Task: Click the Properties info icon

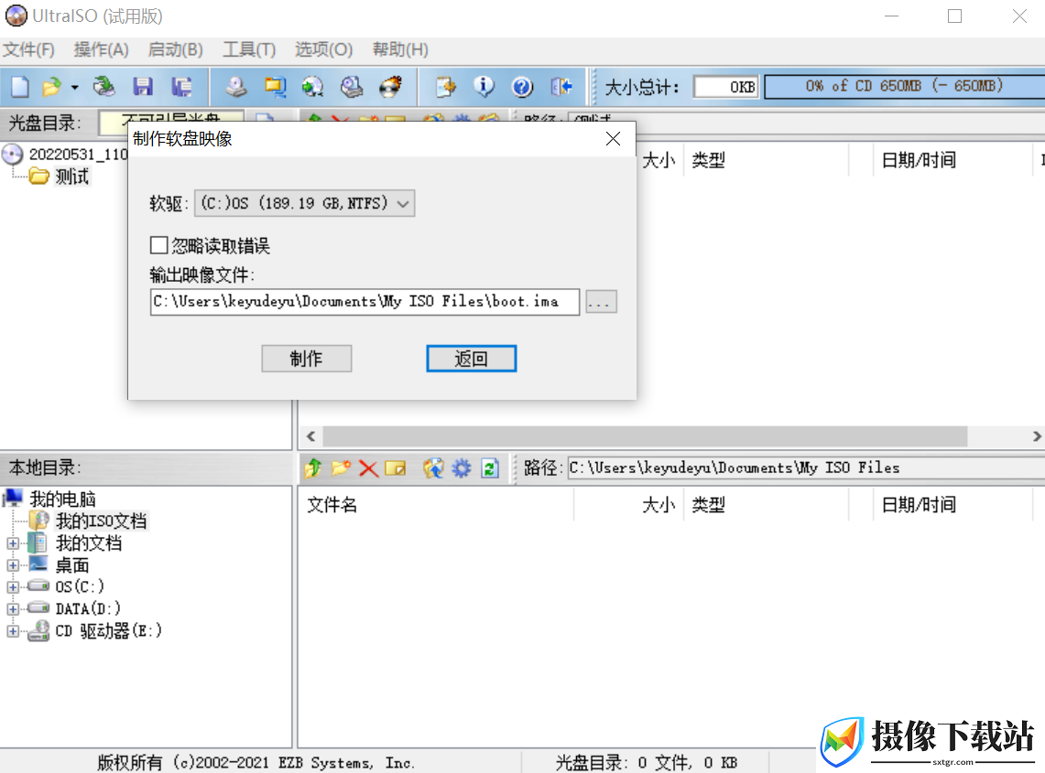Action: (484, 87)
